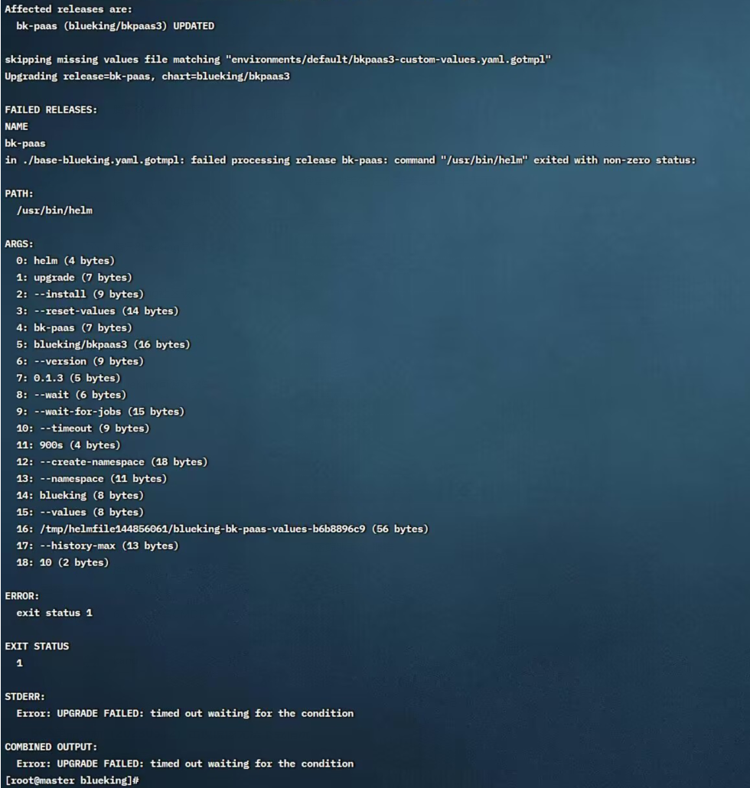Click the UPGRADE FAILED line under STDERR
This screenshot has width=750, height=788.
[185, 714]
